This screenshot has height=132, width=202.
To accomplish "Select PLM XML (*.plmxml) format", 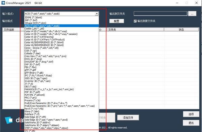I will 62,95.
